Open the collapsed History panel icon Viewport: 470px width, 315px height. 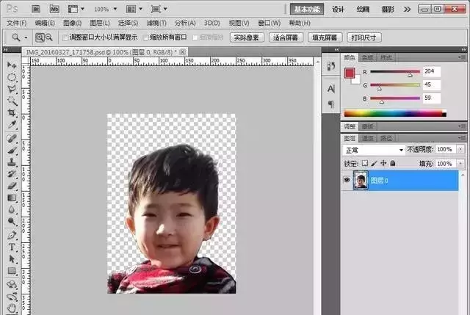tap(331, 66)
